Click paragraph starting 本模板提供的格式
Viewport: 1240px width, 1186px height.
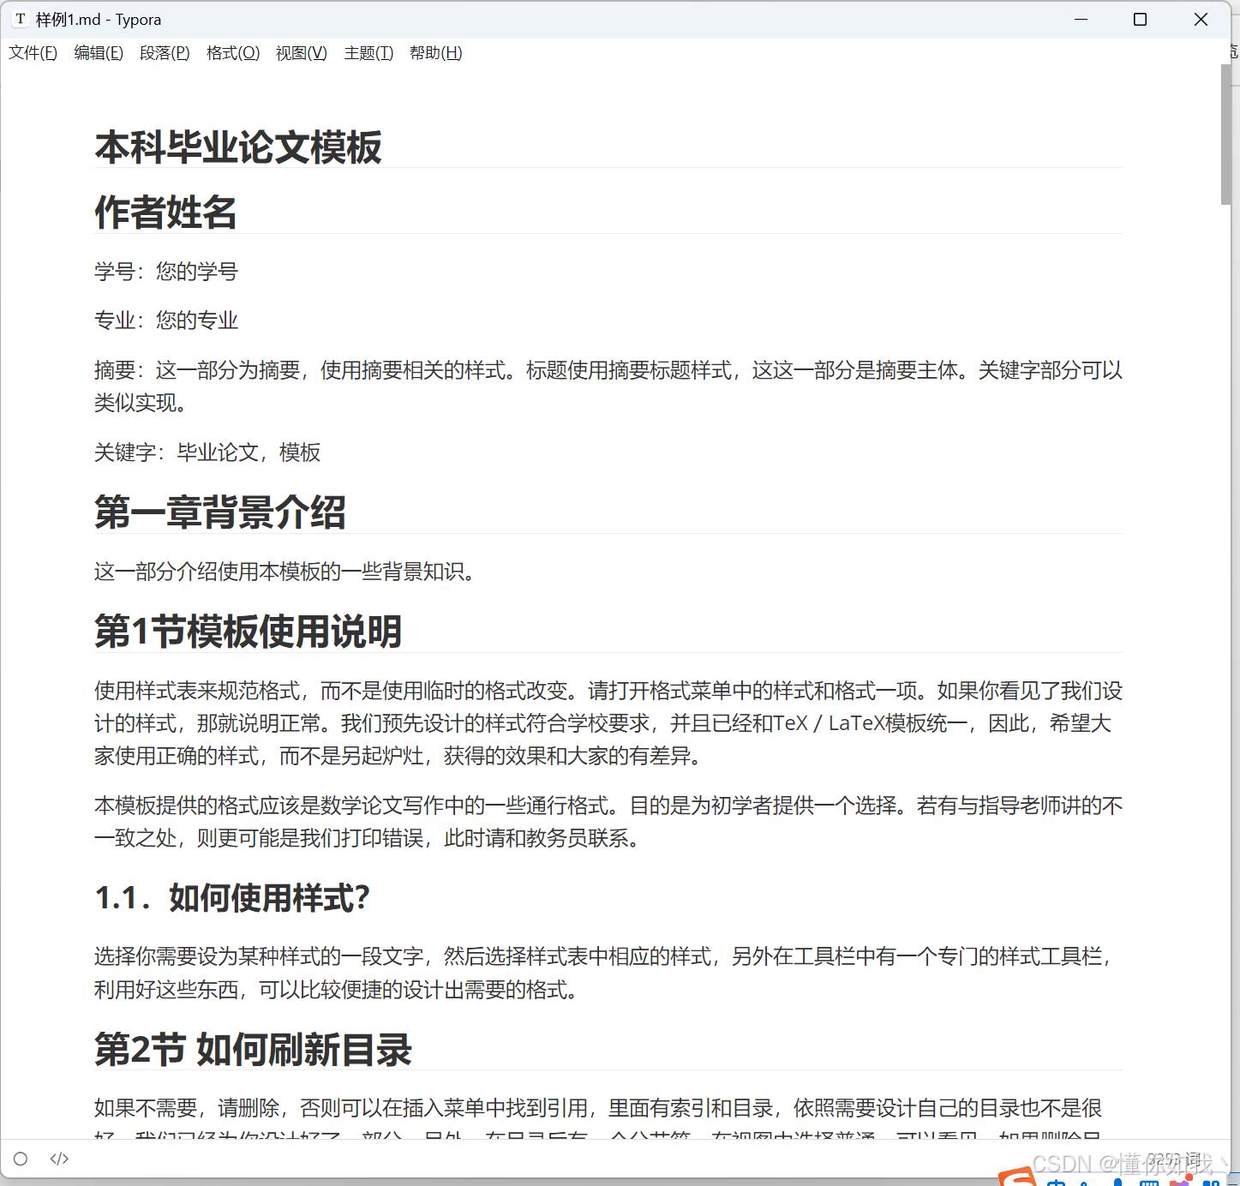(608, 822)
